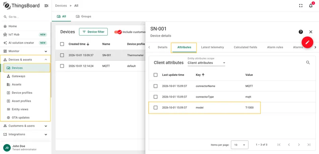The height and width of the screenshot is (154, 319).
Task: Select all attributes header checkbox
Action: (x=156, y=75)
